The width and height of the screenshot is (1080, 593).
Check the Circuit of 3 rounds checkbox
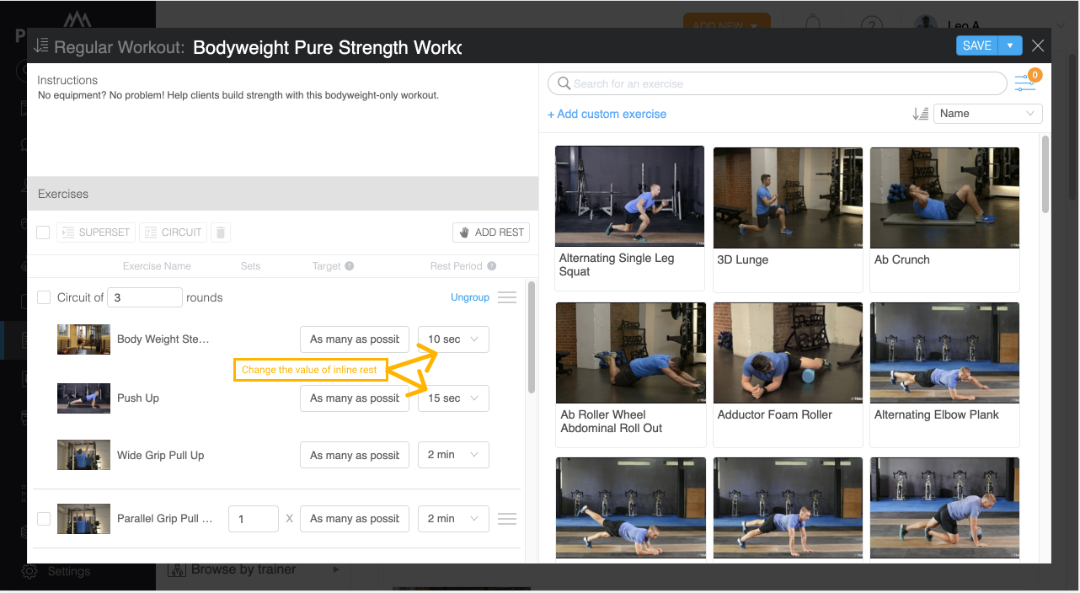[x=44, y=297]
